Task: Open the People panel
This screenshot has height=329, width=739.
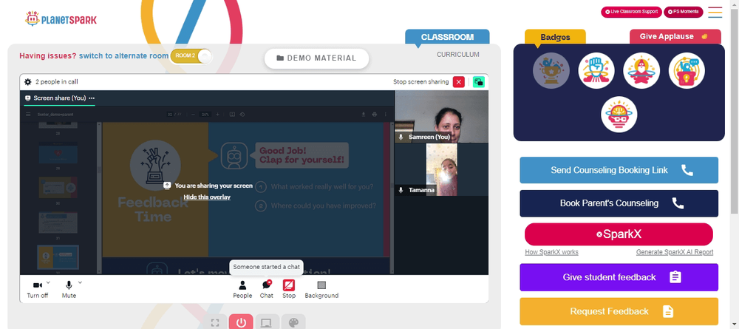Action: pos(242,289)
